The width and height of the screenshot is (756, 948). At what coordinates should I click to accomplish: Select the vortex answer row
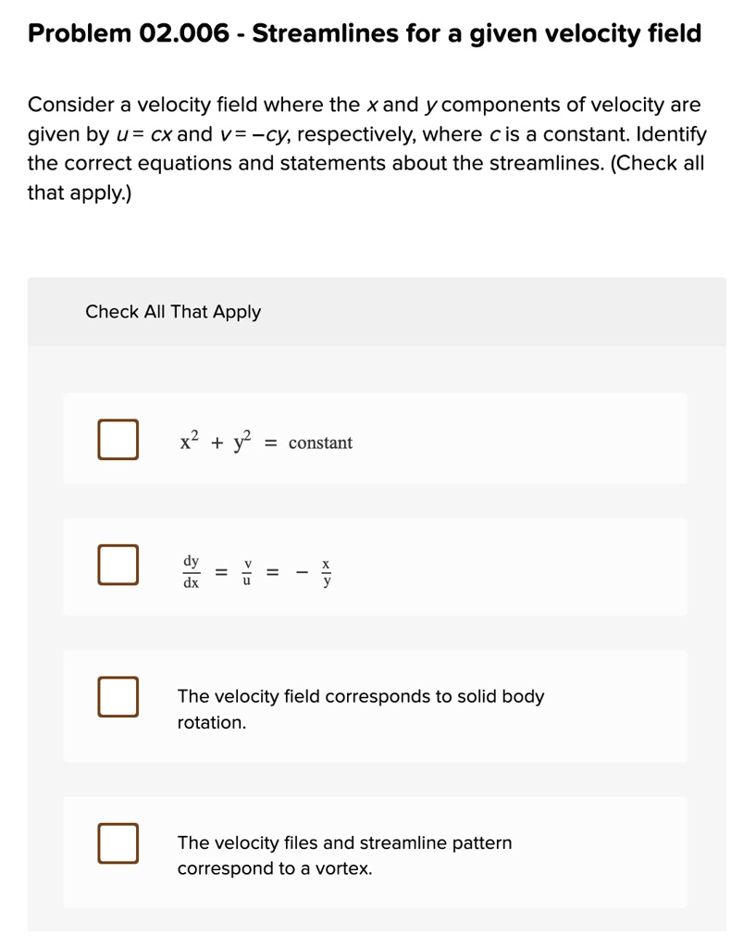pos(374,853)
